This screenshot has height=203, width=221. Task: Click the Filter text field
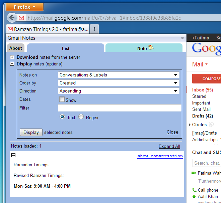point(120,108)
